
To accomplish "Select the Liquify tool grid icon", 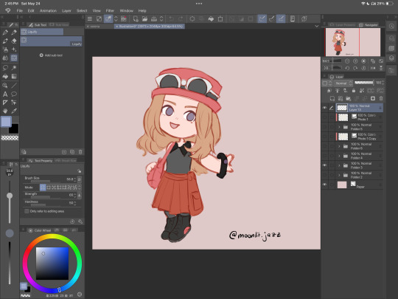I will pos(14,58).
